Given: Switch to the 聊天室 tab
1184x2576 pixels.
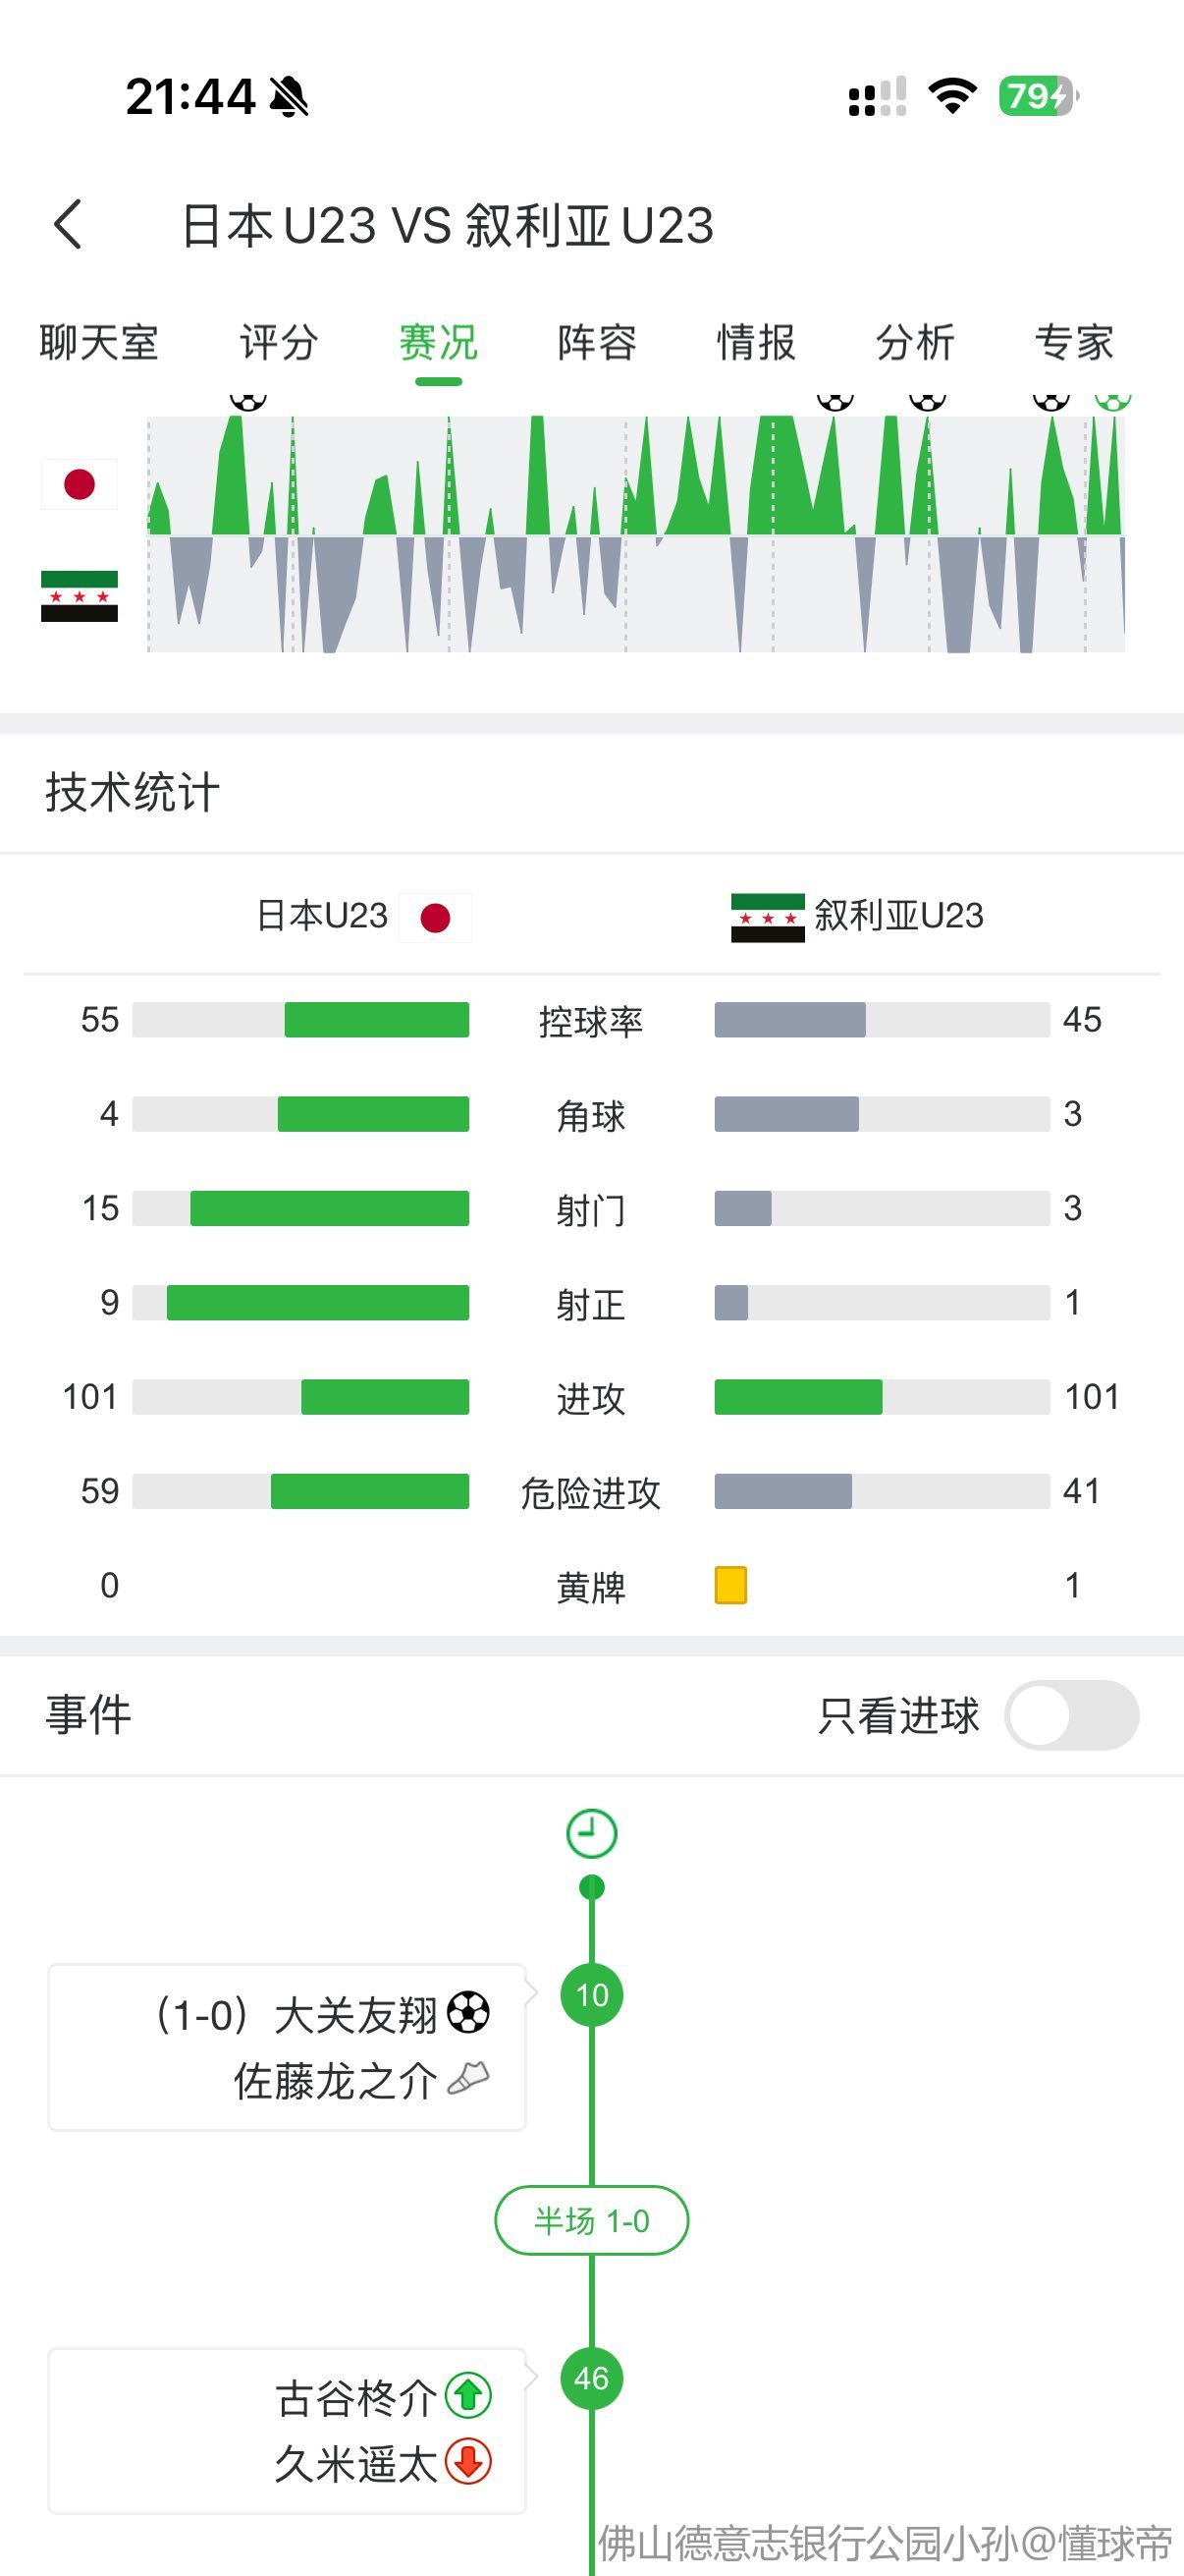Looking at the screenshot, I should tap(99, 343).
